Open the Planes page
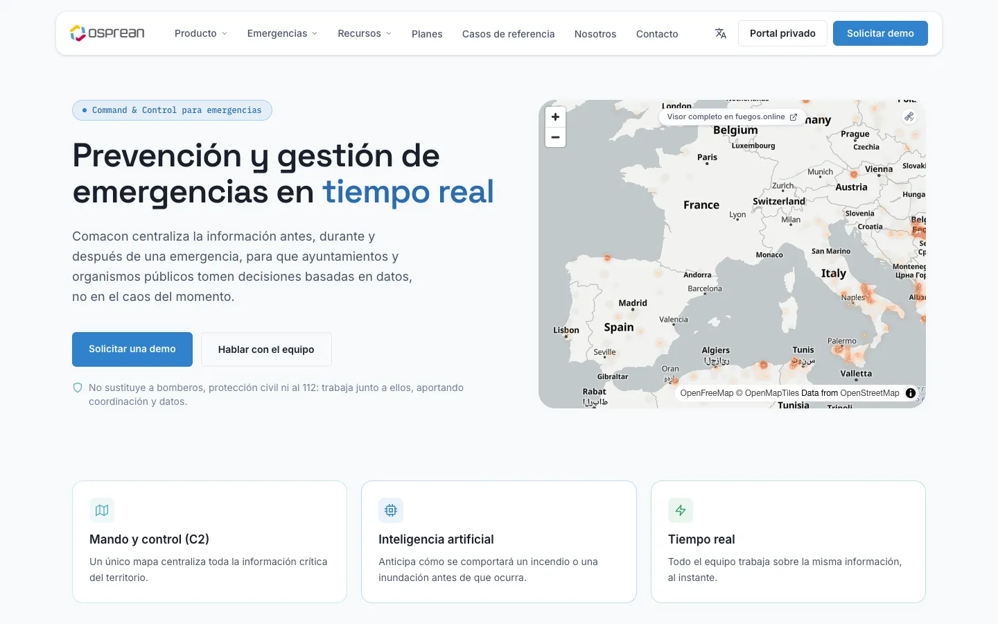998x624 pixels. (x=427, y=34)
